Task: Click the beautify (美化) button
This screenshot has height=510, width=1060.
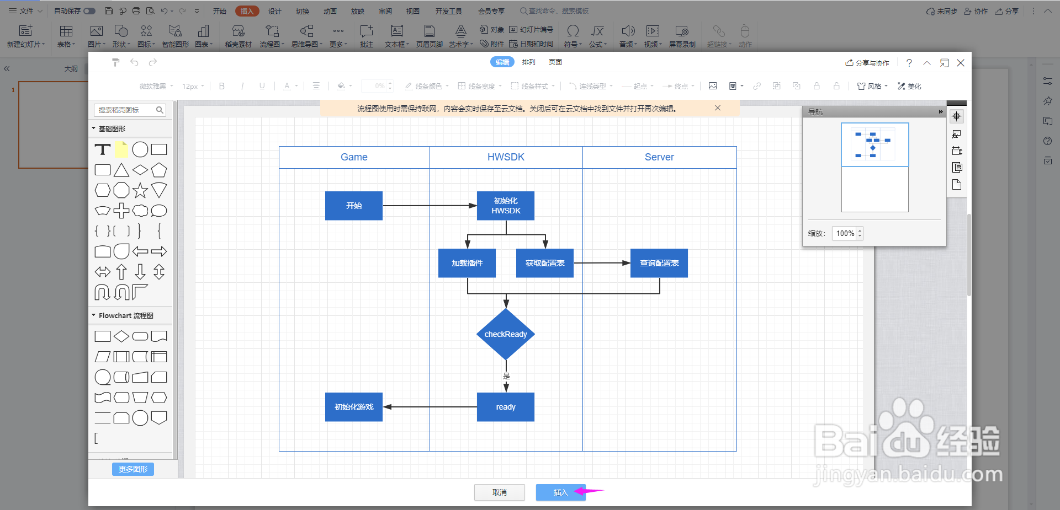Action: 909,86
